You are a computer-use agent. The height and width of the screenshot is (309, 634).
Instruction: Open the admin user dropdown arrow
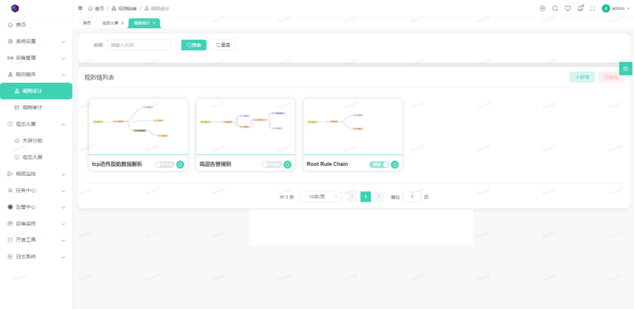628,8
